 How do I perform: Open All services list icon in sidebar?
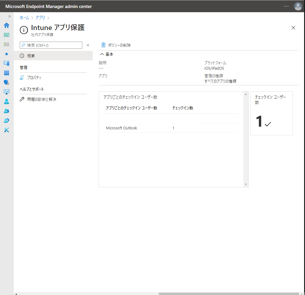[7, 44]
